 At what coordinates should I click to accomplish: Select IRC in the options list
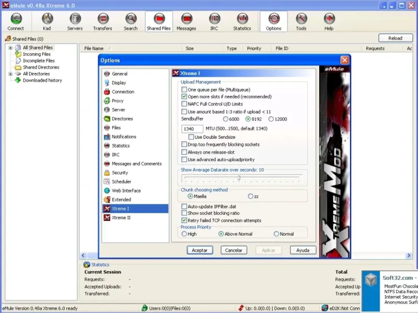click(115, 154)
